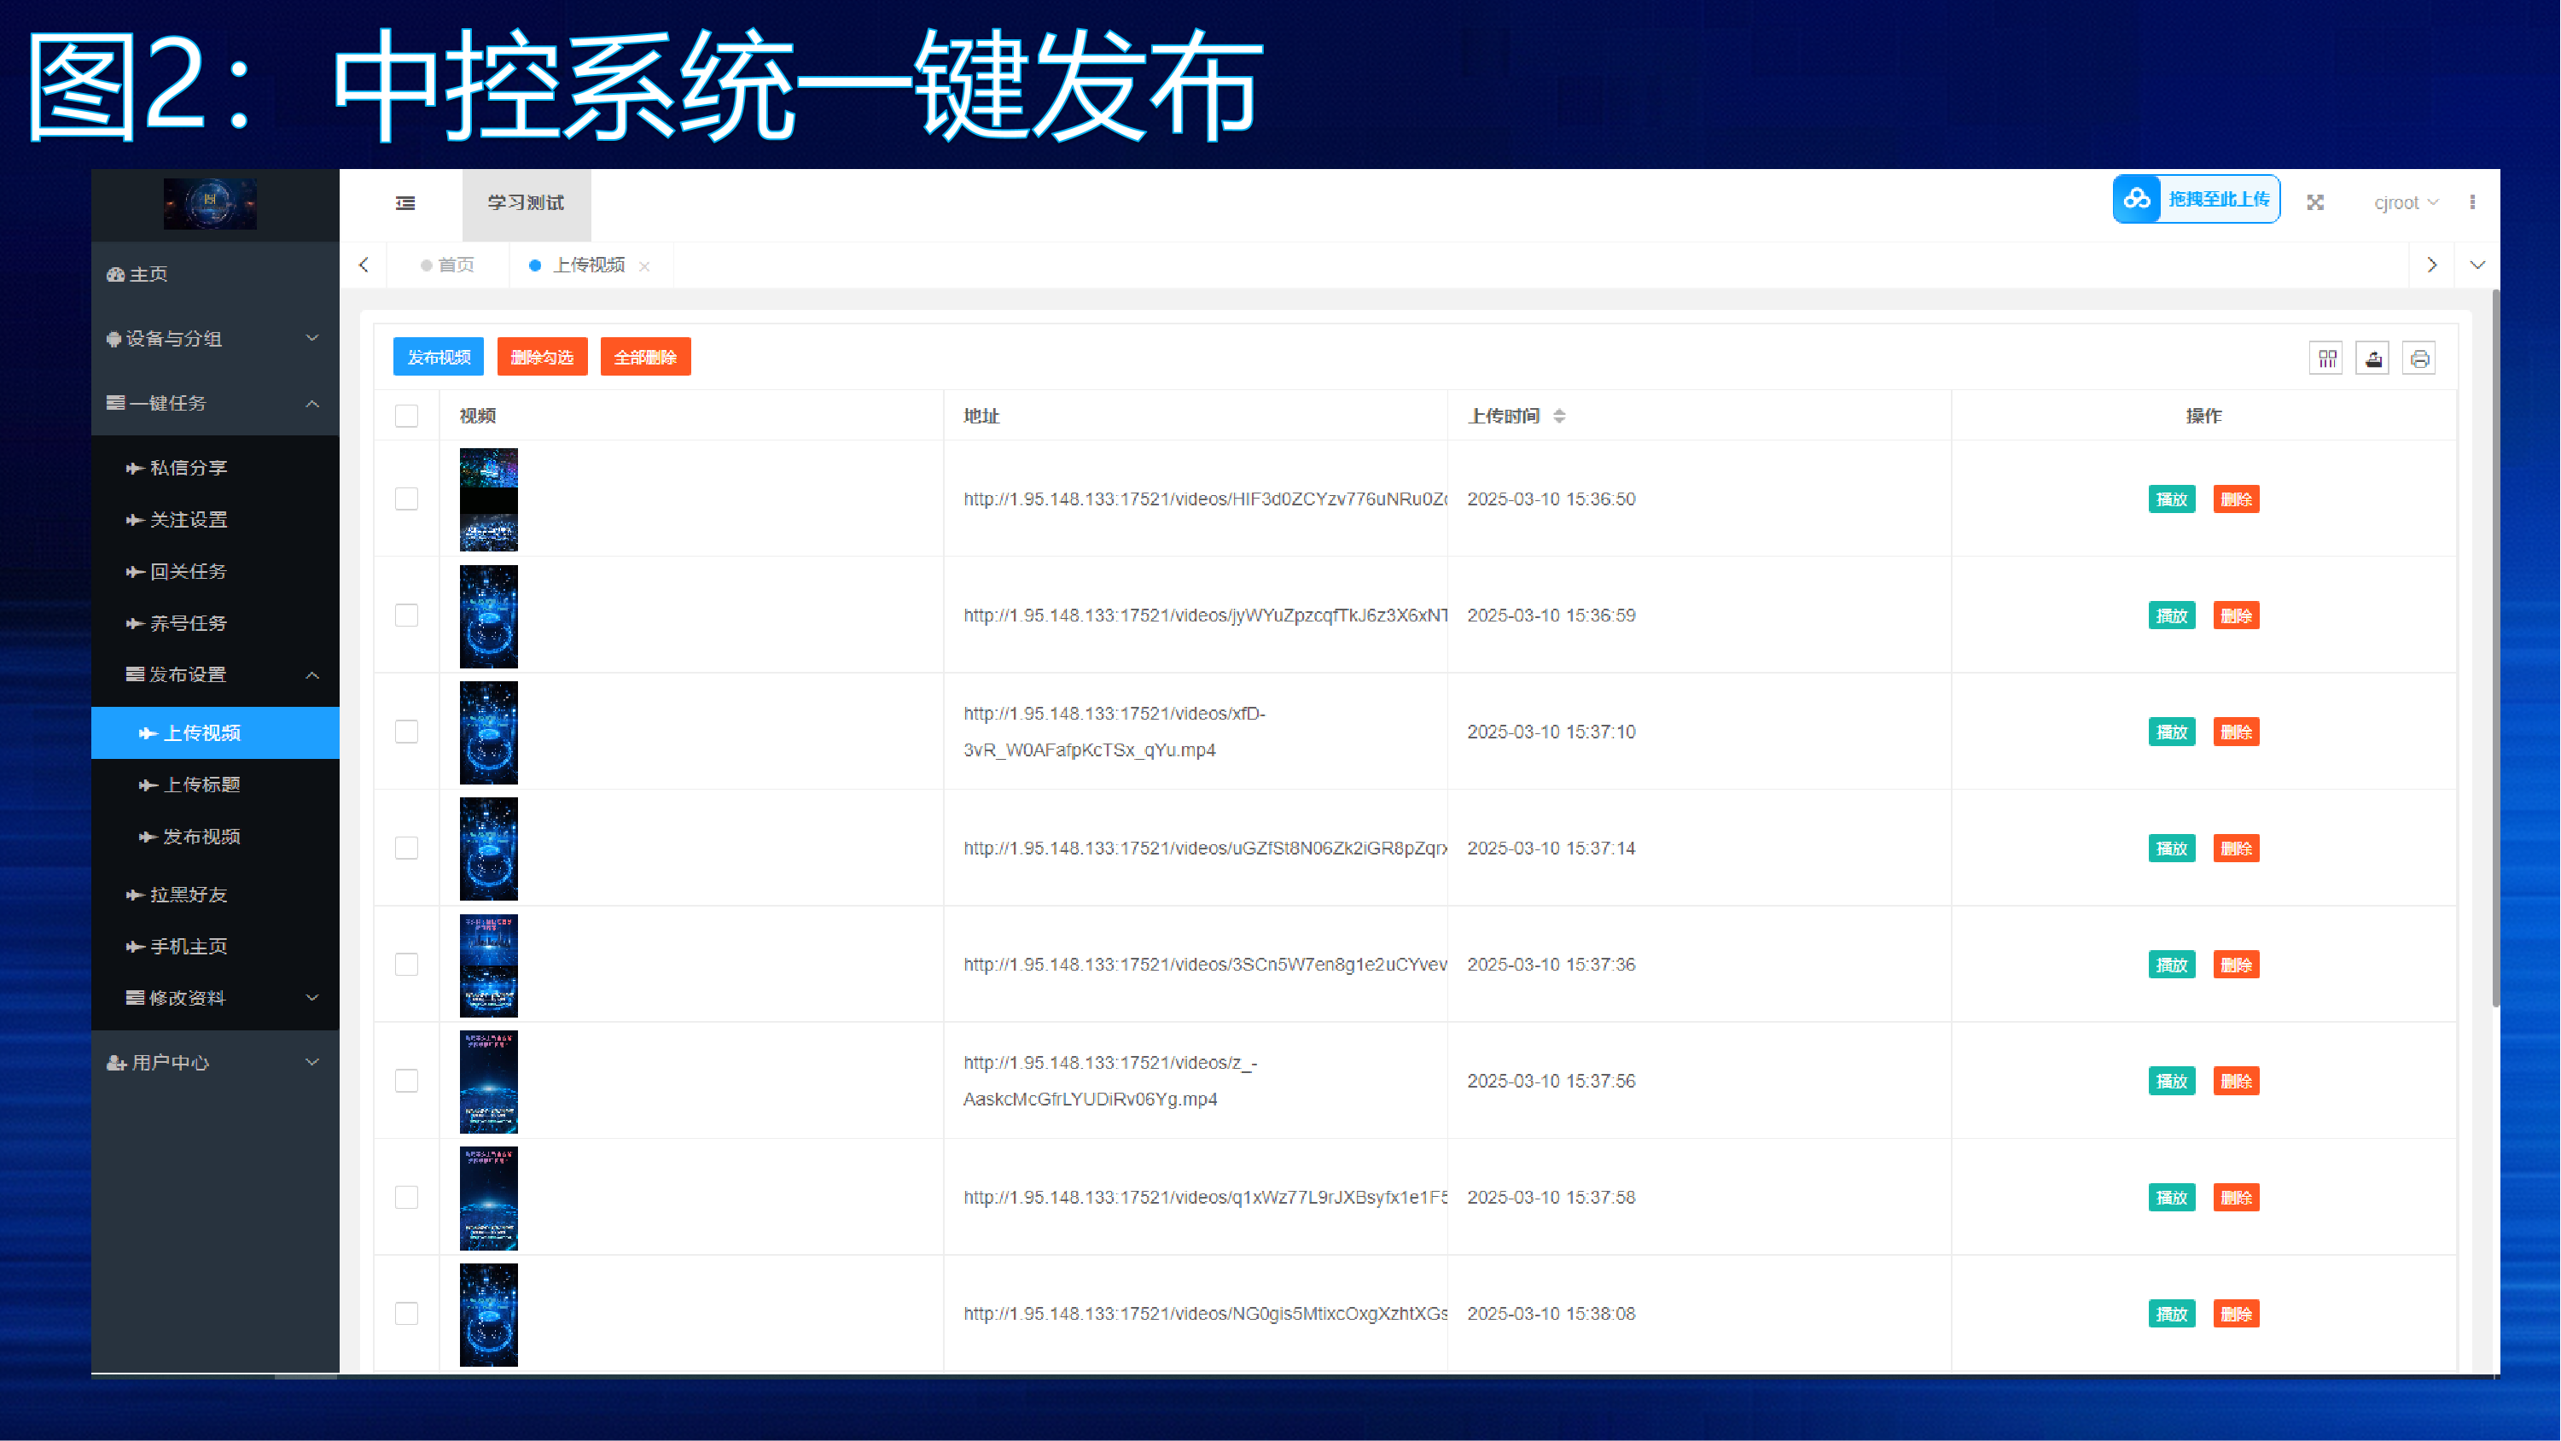The image size is (2561, 1441).
Task: Expand 设备与分组 sidebar menu
Action: pyautogui.click(x=216, y=339)
